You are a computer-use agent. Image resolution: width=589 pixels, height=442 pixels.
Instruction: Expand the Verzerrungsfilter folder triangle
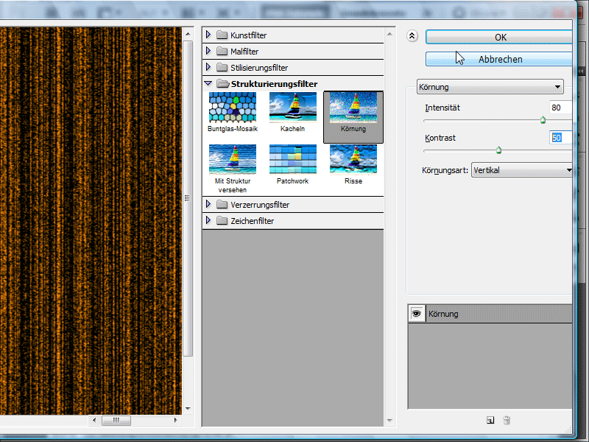(x=208, y=205)
